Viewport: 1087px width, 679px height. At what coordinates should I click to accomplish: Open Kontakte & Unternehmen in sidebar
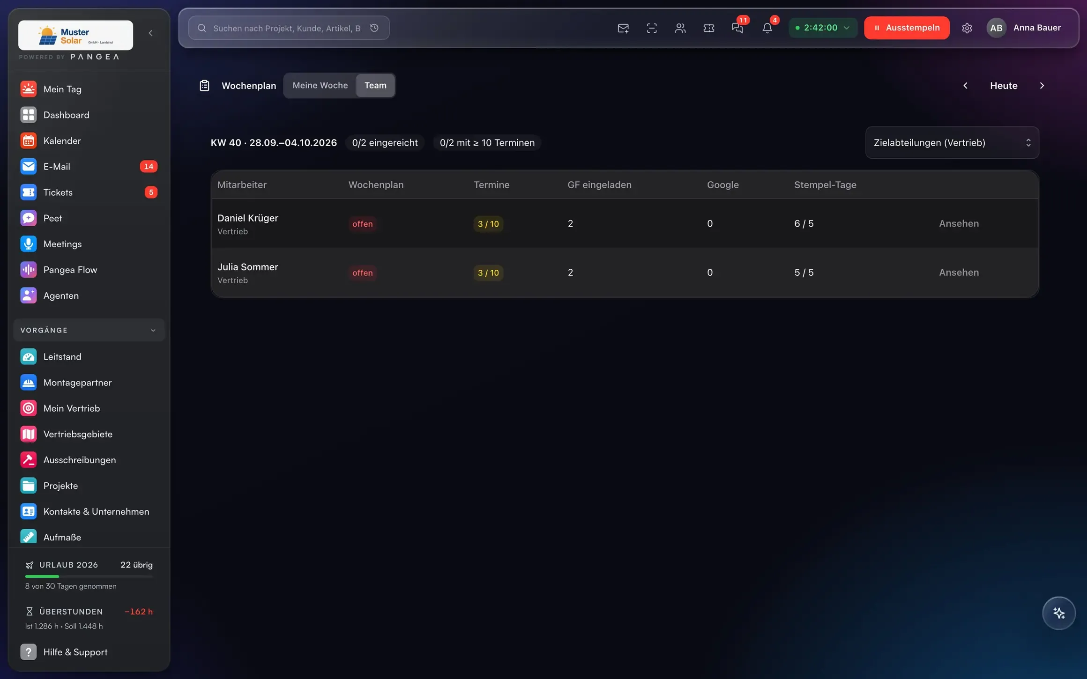[x=89, y=511]
